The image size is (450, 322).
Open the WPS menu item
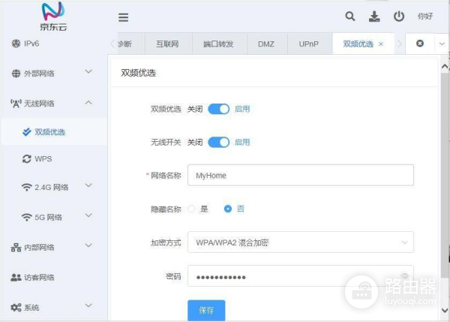pyautogui.click(x=54, y=159)
